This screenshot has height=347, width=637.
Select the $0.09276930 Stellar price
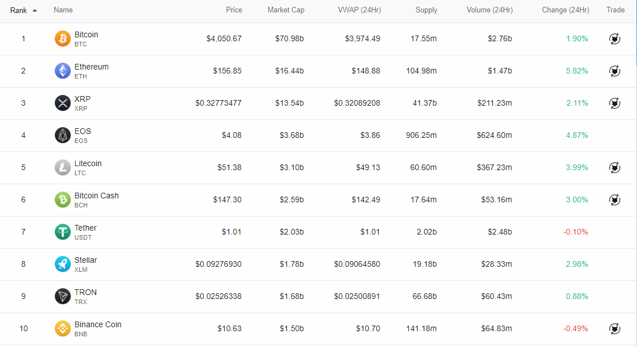[x=218, y=264]
